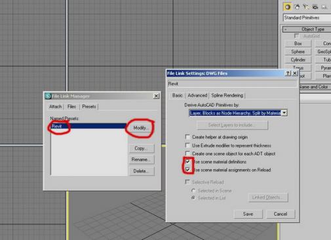Toggle Use scene material assignments on Reload
Screen dimensions: 331x240
point(187,170)
